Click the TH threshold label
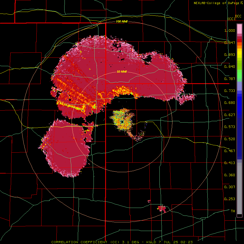Viewport: 244px width, 244px height. click(x=233, y=211)
